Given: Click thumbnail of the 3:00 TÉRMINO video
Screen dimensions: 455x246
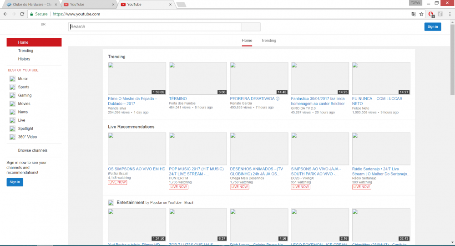Looking at the screenshot, I should (x=198, y=78).
